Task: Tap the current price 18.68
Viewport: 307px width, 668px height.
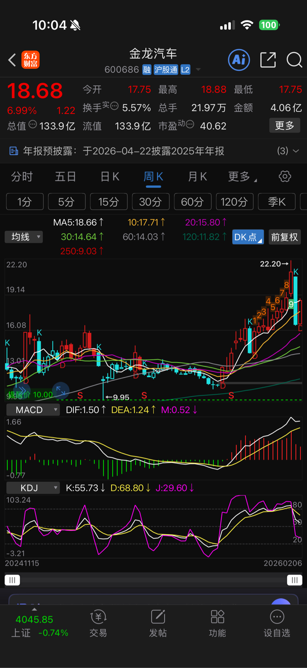Action: pos(35,91)
